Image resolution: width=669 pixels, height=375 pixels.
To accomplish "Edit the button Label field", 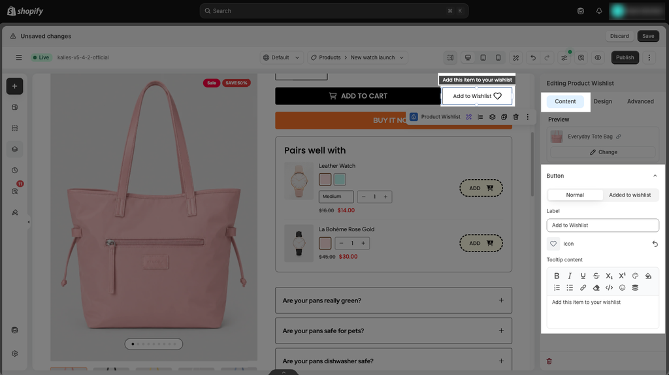I will [x=602, y=225].
